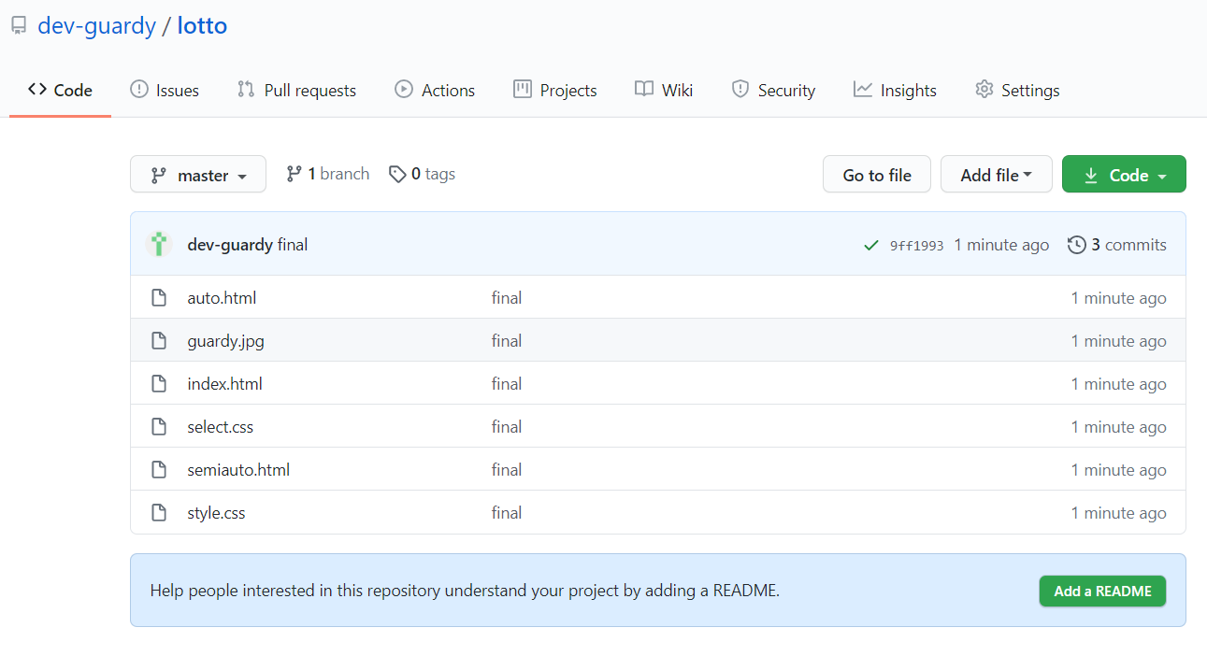Open the semiauto.html file

[238, 470]
